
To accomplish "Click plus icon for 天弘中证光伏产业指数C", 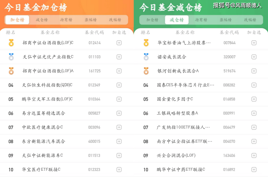I will click(119, 57).
